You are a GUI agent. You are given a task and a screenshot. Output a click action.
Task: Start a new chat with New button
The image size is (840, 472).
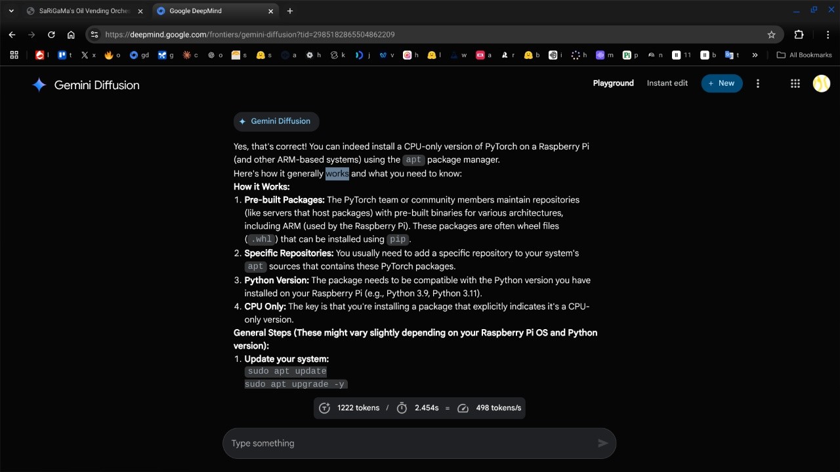click(722, 83)
